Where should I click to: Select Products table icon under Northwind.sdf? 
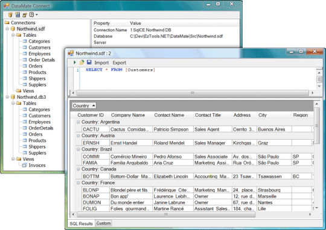25,72
